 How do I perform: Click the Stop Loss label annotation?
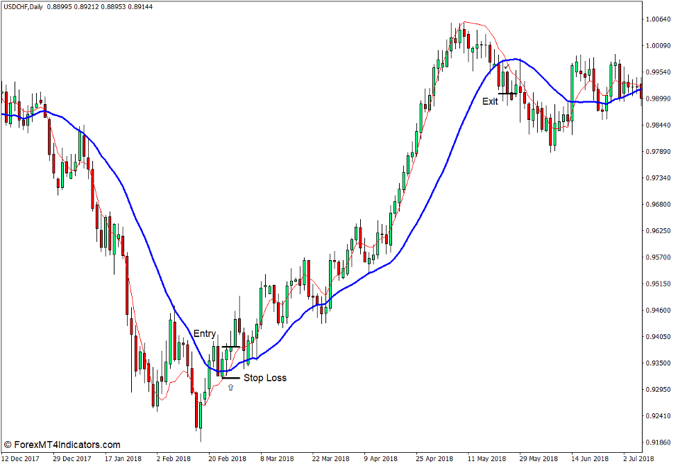coord(266,378)
